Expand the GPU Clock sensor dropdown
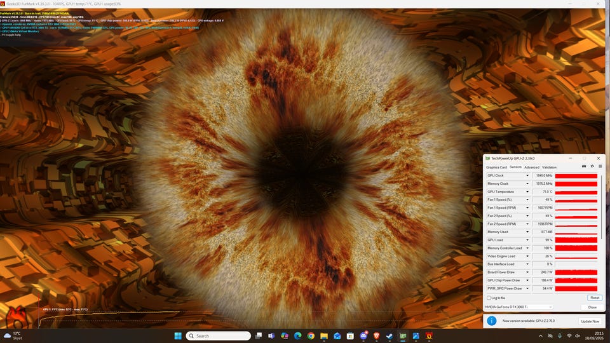610x343 pixels. point(527,176)
